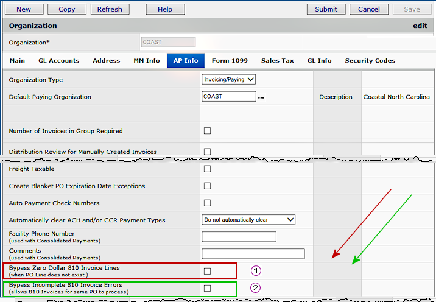The height and width of the screenshot is (302, 436).
Task: Focus the Comments text field
Action: click(x=253, y=254)
